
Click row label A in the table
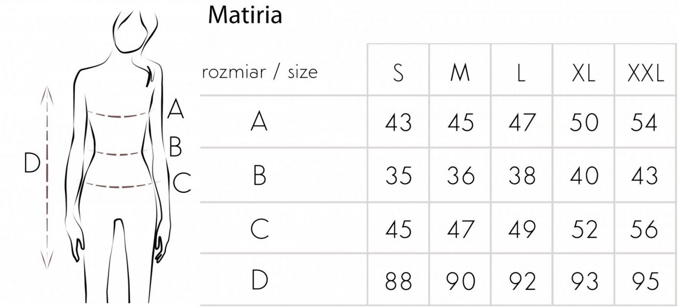[259, 122]
